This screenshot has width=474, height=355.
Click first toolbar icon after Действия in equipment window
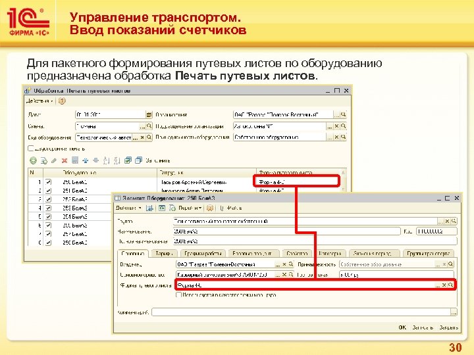149,208
